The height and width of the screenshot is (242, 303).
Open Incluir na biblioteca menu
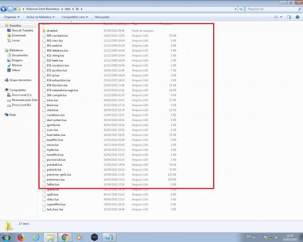(x=41, y=17)
